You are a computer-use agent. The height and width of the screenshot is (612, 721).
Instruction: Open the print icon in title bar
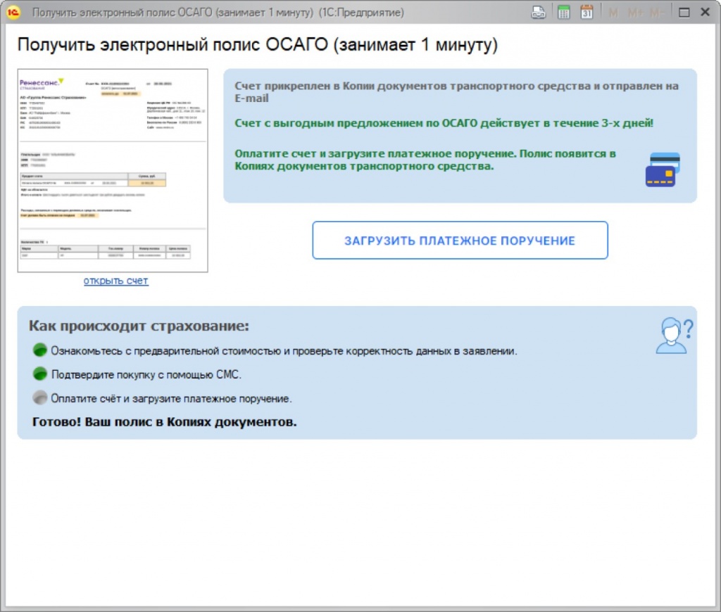[x=539, y=13]
